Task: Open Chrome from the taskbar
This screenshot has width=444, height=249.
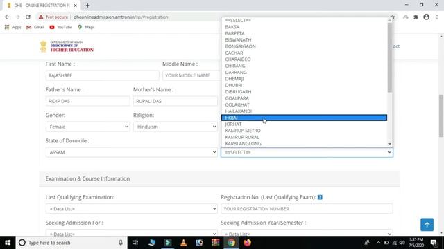Action: (x=231, y=243)
